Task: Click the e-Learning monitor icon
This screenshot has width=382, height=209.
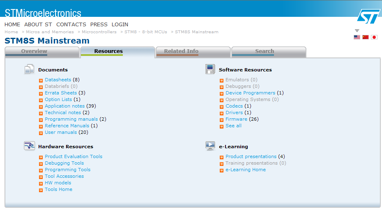Action: pos(210,146)
